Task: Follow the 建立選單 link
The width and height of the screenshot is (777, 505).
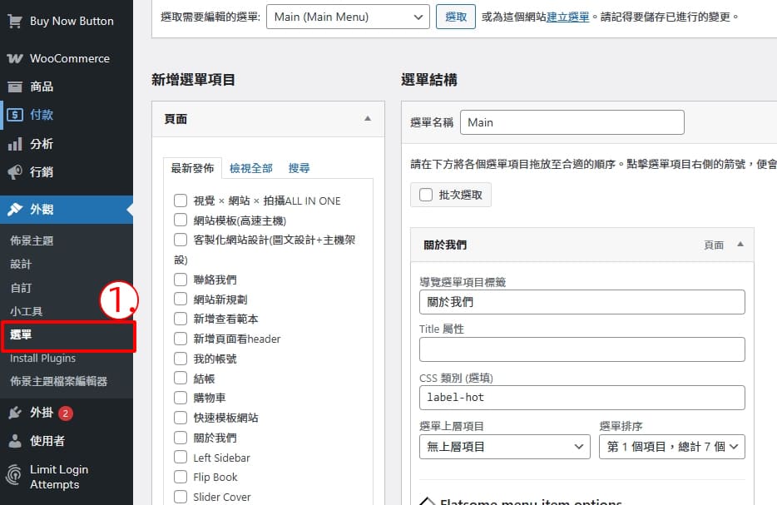Action: (x=568, y=17)
